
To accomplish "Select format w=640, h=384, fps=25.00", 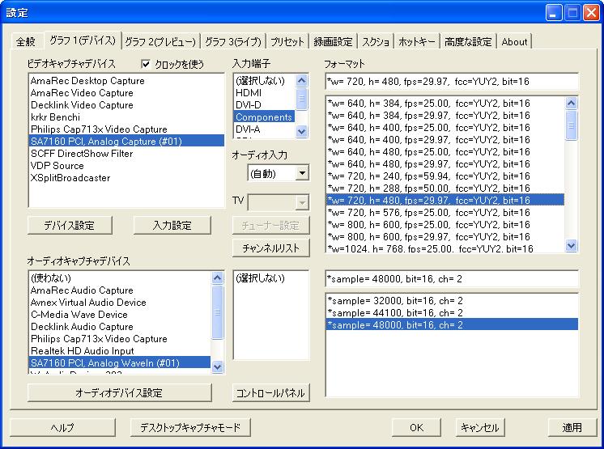I will tap(445, 103).
